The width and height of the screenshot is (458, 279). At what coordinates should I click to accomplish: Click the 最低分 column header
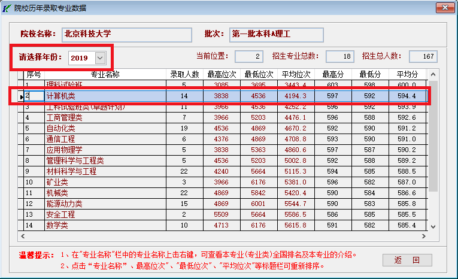(x=370, y=75)
